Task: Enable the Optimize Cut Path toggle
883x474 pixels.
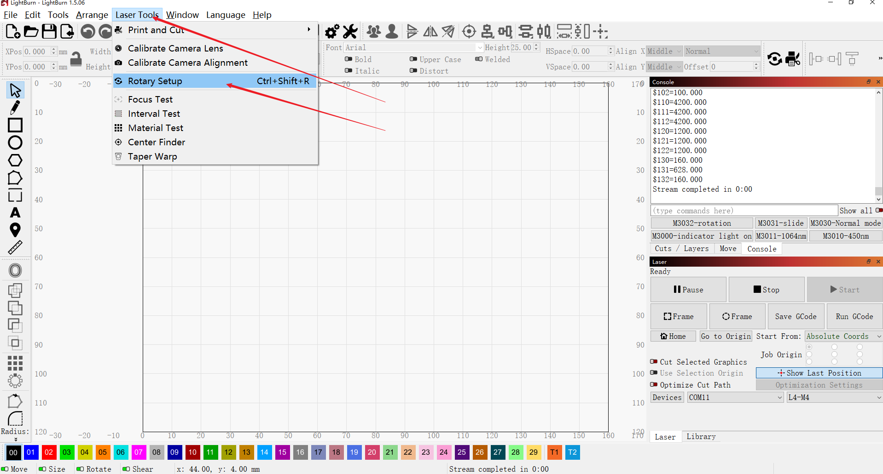Action: click(654, 385)
